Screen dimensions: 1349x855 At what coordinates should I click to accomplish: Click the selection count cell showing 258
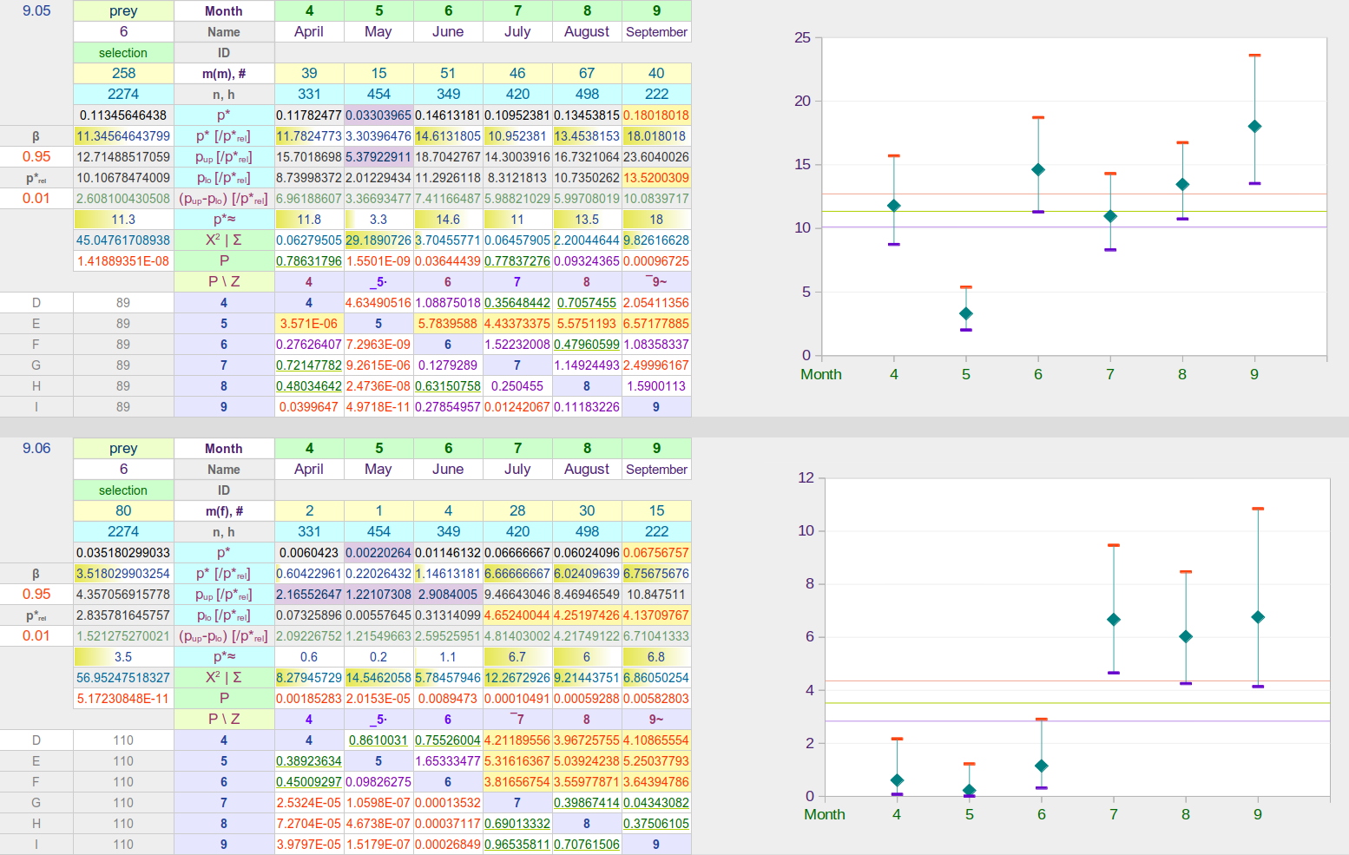(x=123, y=74)
